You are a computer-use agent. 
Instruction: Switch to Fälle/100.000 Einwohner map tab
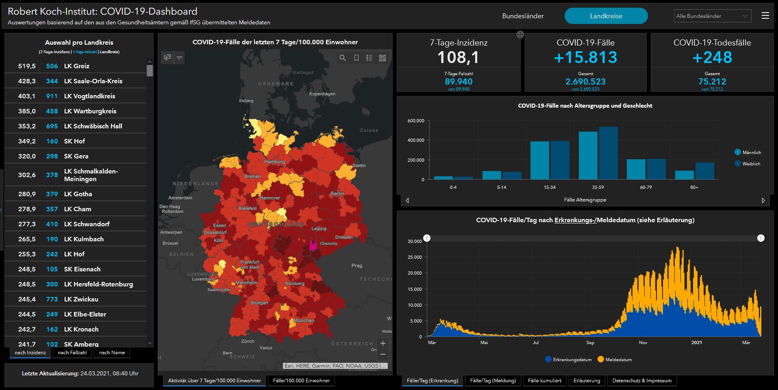301,381
